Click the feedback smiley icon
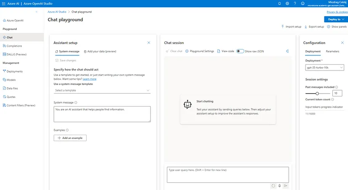348x190 pixels. [303, 3]
